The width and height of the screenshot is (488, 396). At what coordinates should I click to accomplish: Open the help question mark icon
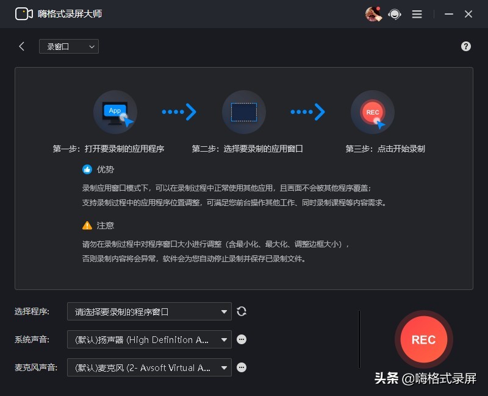click(x=465, y=46)
